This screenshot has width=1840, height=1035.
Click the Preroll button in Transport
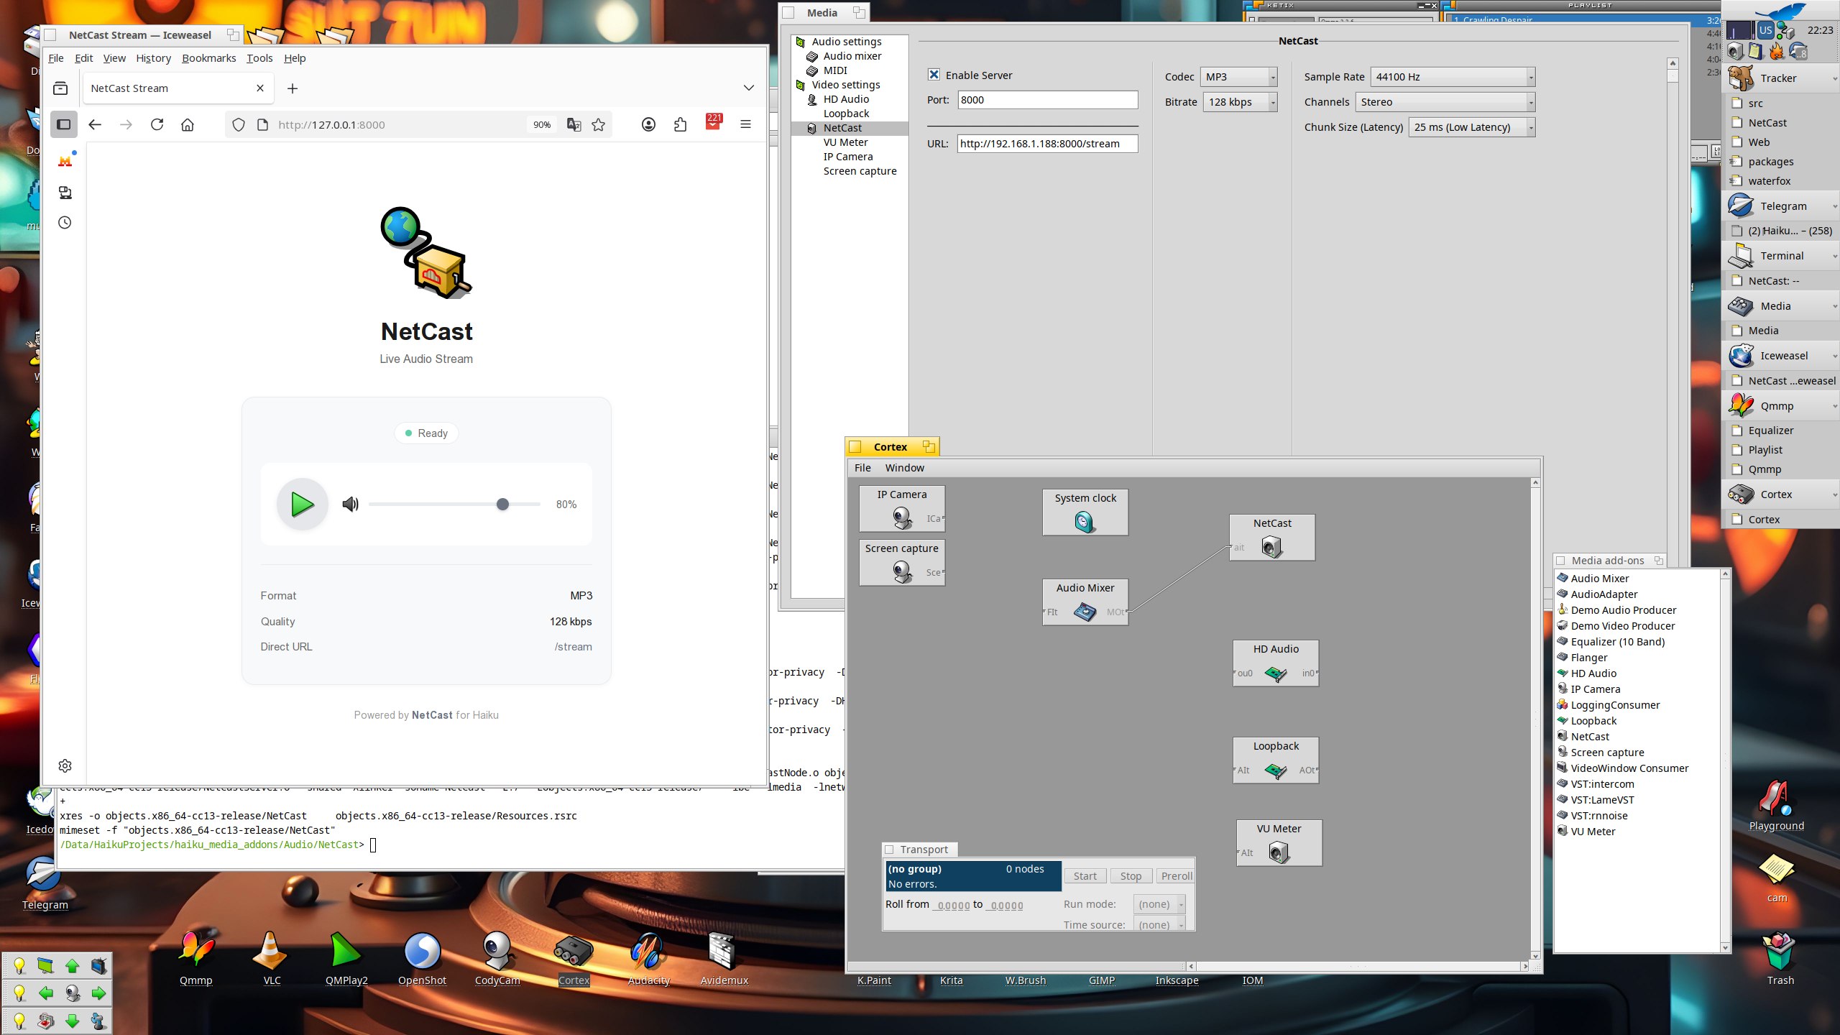pos(1176,875)
